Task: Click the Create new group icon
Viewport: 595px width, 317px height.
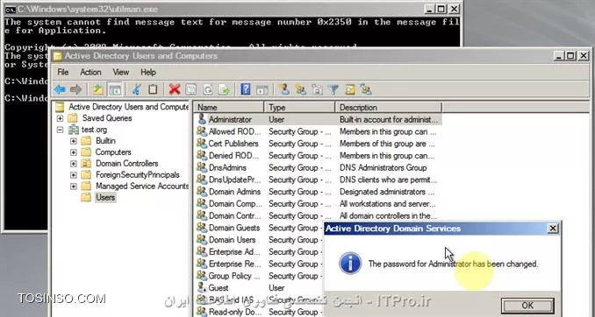Action: (300, 90)
